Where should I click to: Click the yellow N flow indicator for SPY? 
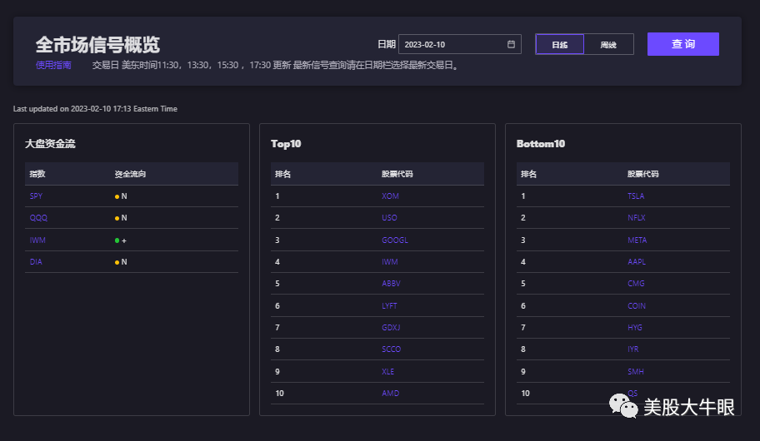pos(121,196)
